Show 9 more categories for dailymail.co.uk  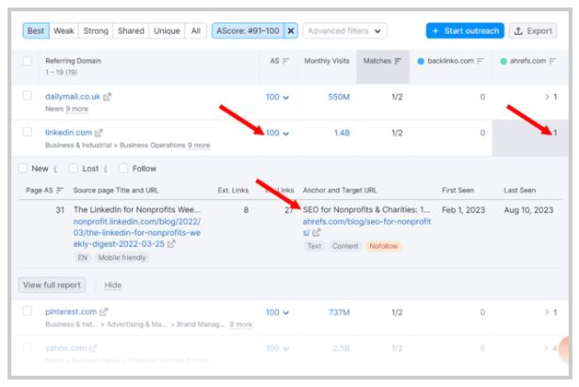(77, 109)
